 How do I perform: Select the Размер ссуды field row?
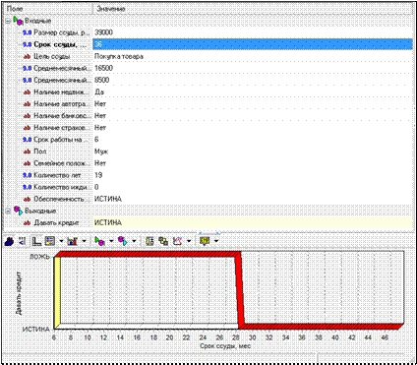[x=208, y=32]
